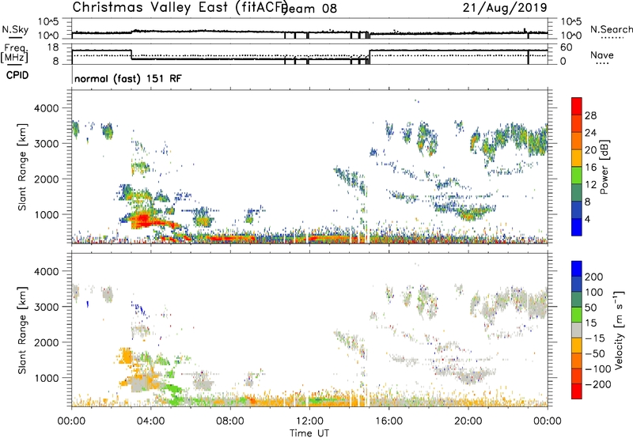Select the 'Time UT' axis title
The height and width of the screenshot is (438, 633).
[x=309, y=433]
